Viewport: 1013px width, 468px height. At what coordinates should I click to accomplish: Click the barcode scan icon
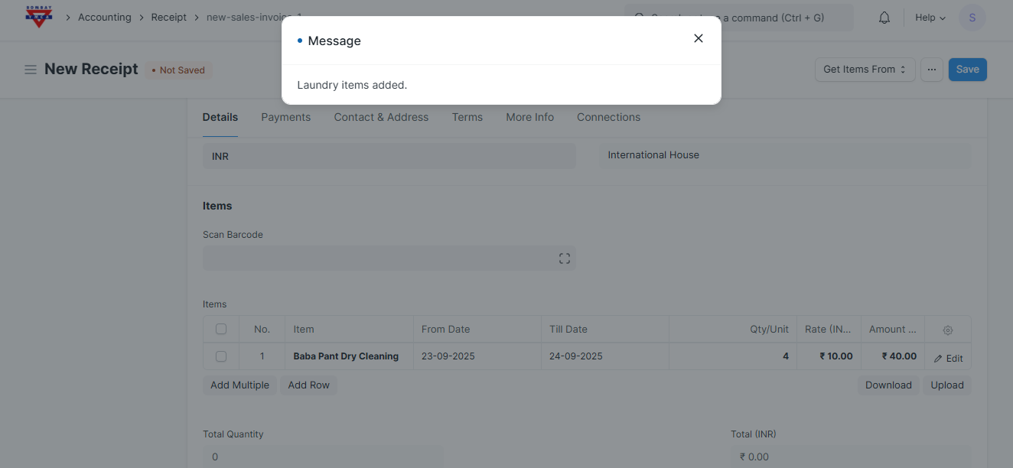click(x=565, y=258)
